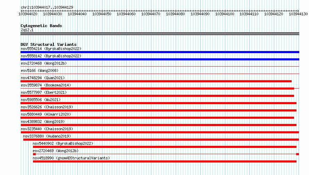Image resolution: width=309 pixels, height=175 pixels.
Task: Click the nsv5880449 (Almarri2020) label
Action: coord(46,114)
